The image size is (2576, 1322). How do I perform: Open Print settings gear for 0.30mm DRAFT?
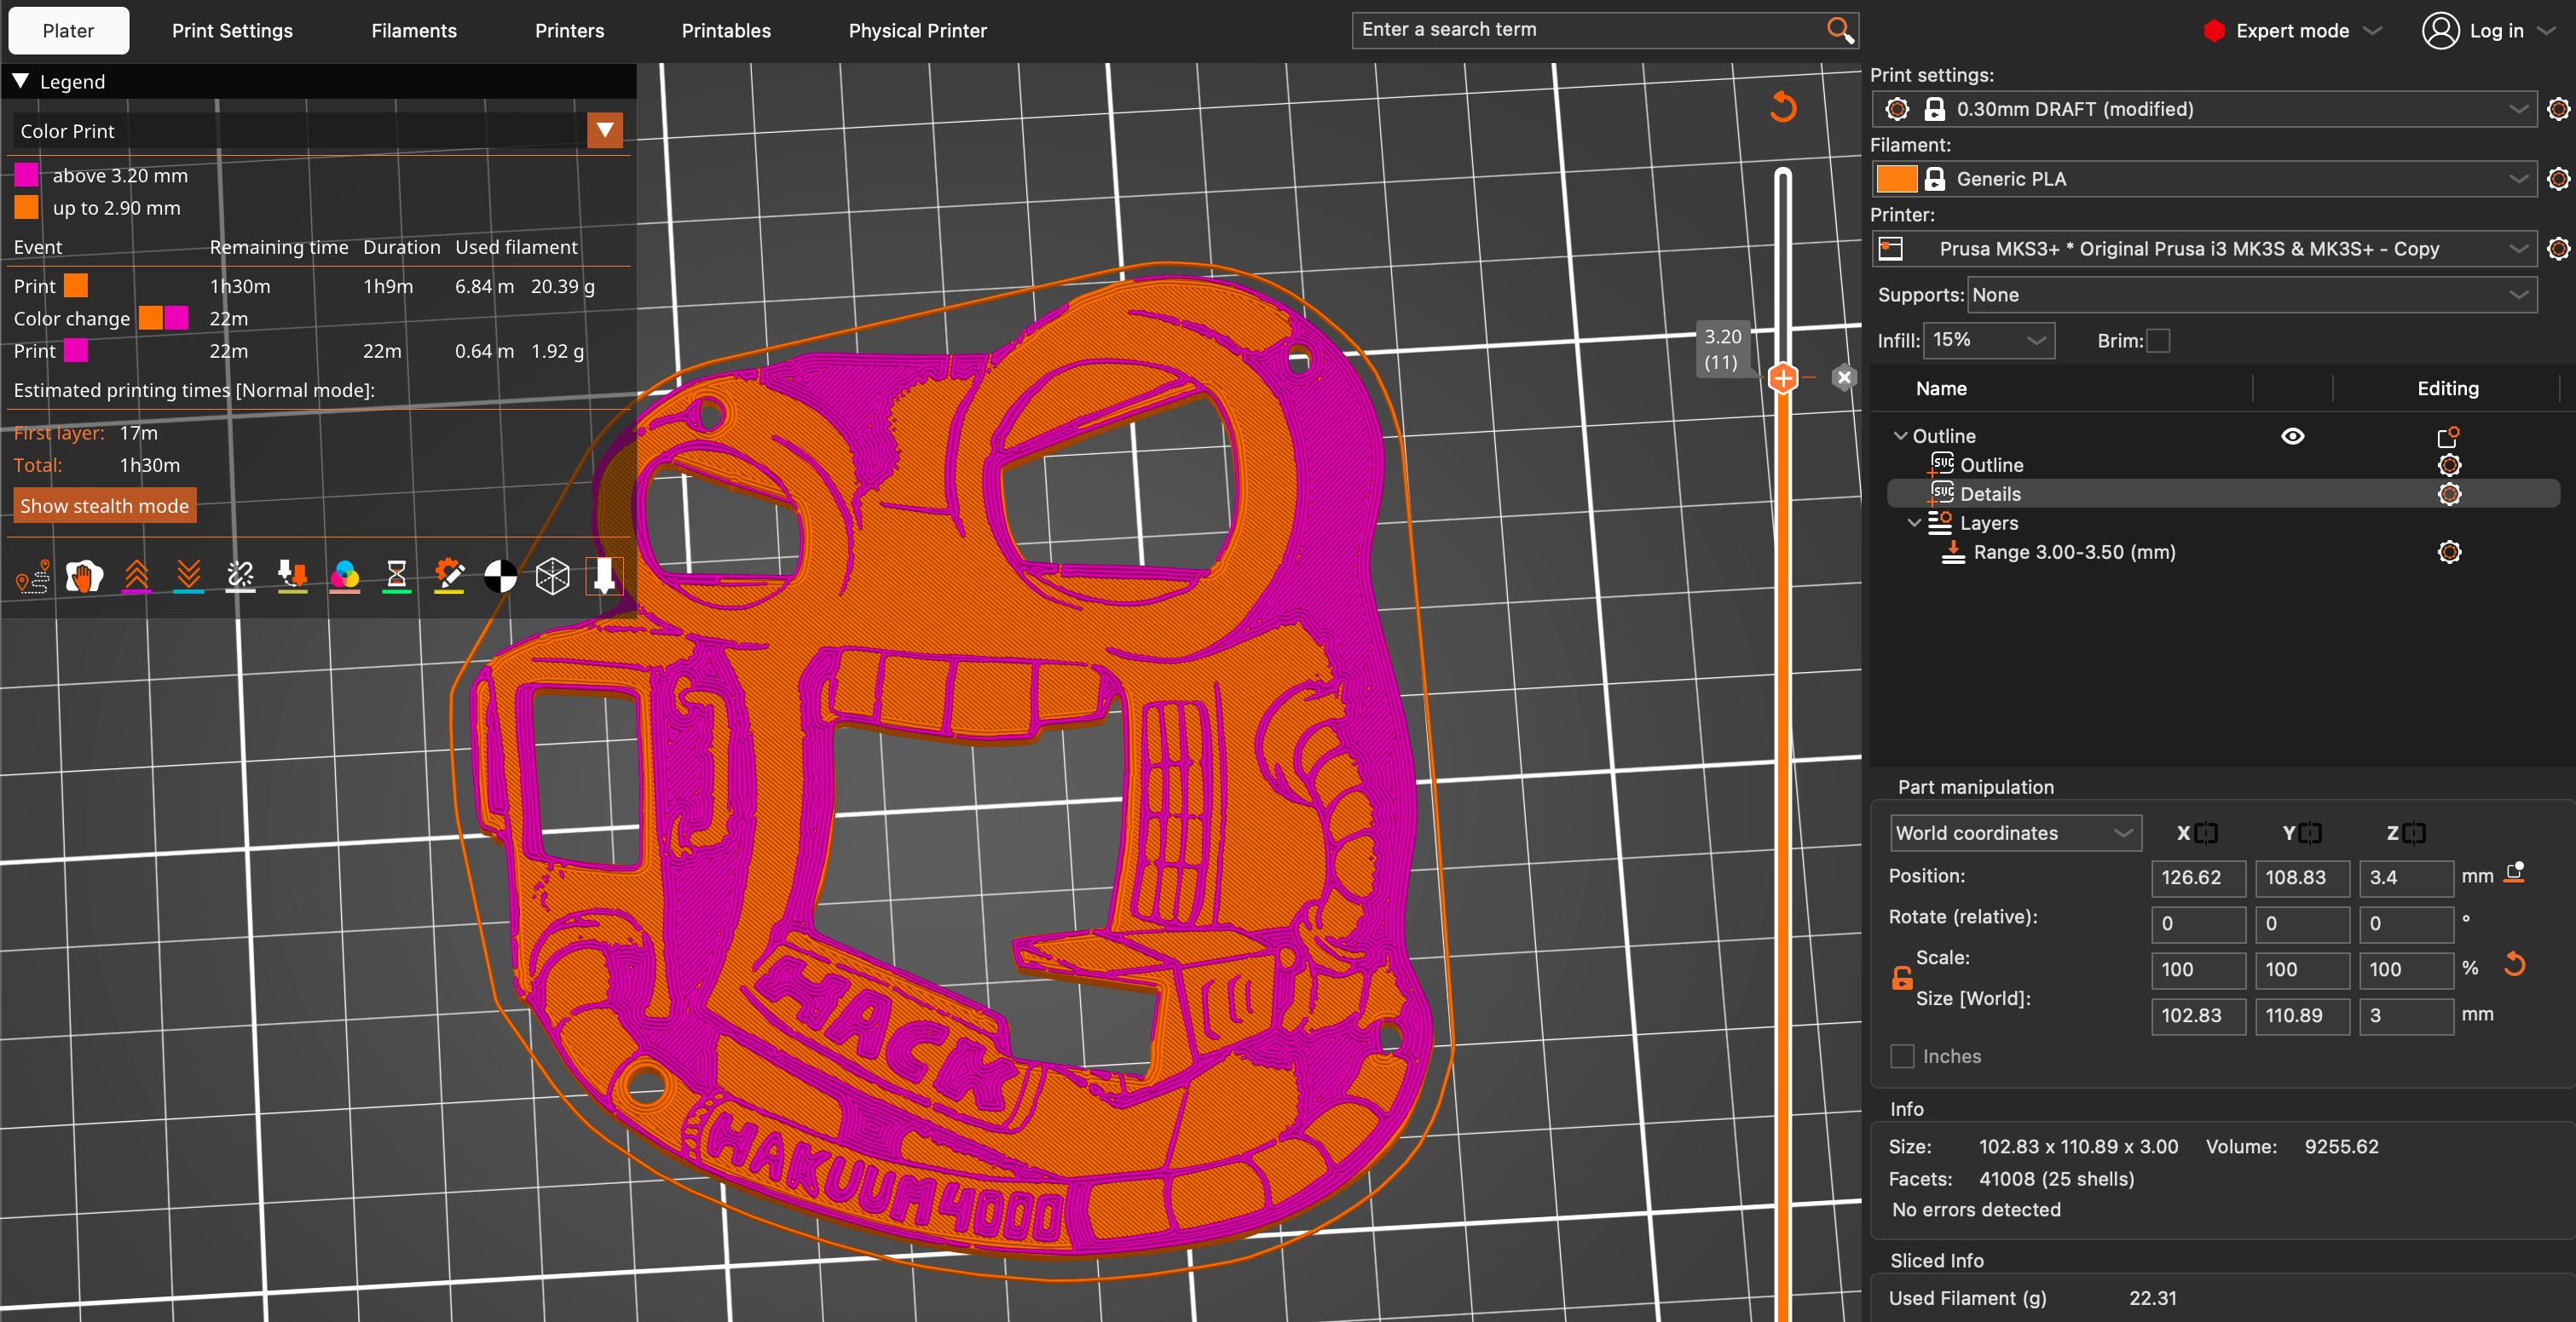tap(2558, 109)
